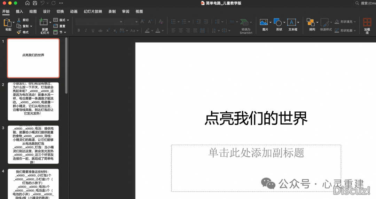Open the 视图 tab
The width and height of the screenshot is (376, 199).
pyautogui.click(x=139, y=11)
